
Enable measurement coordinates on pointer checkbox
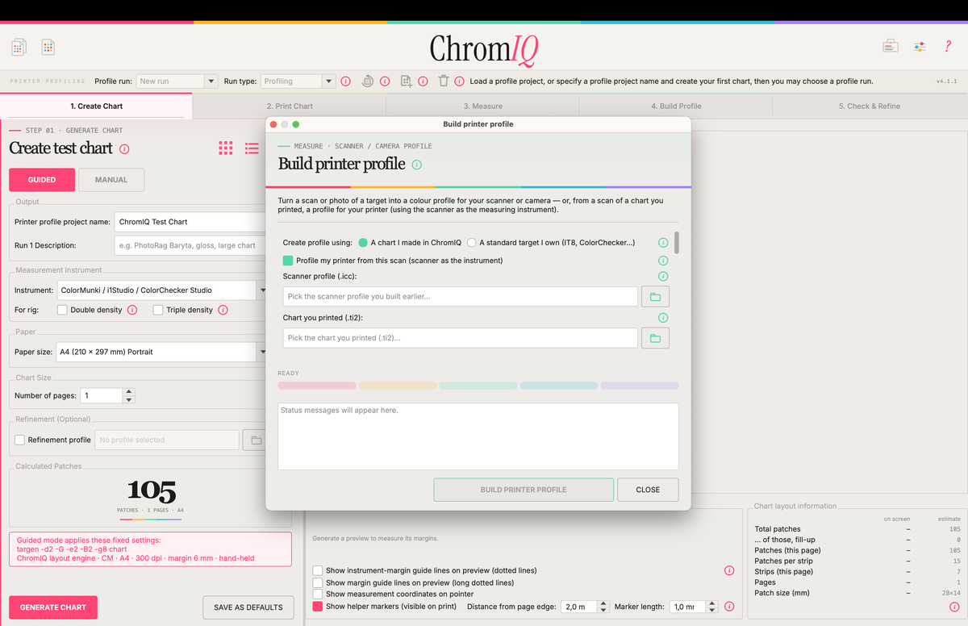pos(318,594)
